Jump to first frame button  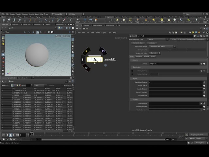tap(4, 135)
